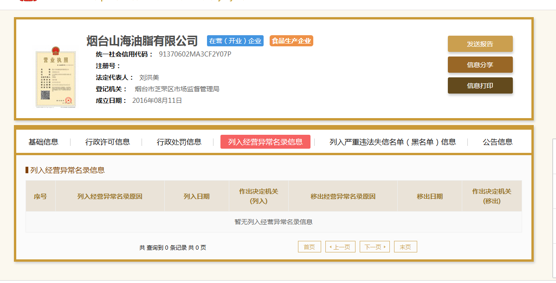Click the 成立日期 label
The height and width of the screenshot is (283, 556).
tap(111, 101)
